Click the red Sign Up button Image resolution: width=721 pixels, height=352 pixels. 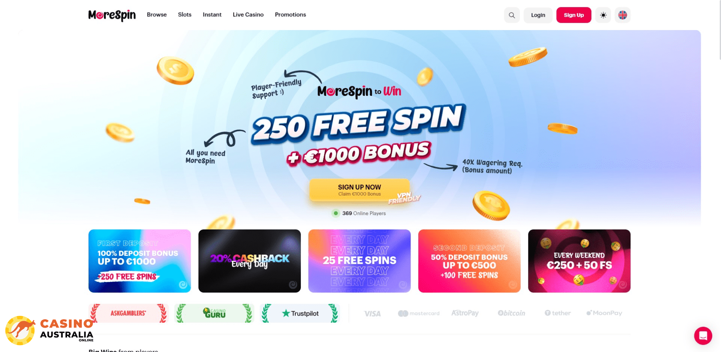pyautogui.click(x=574, y=15)
